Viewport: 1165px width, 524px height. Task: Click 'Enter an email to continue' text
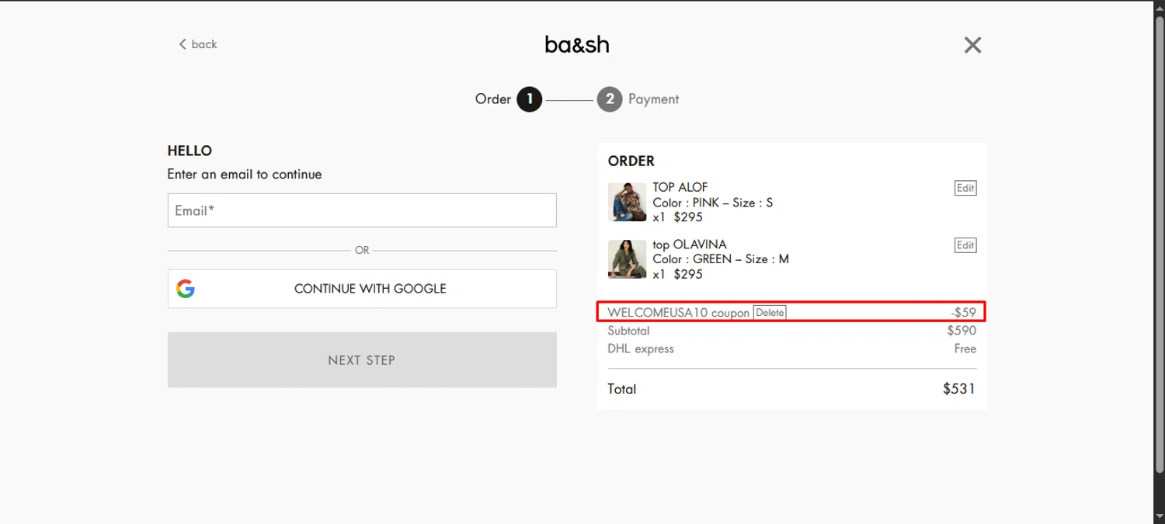245,175
